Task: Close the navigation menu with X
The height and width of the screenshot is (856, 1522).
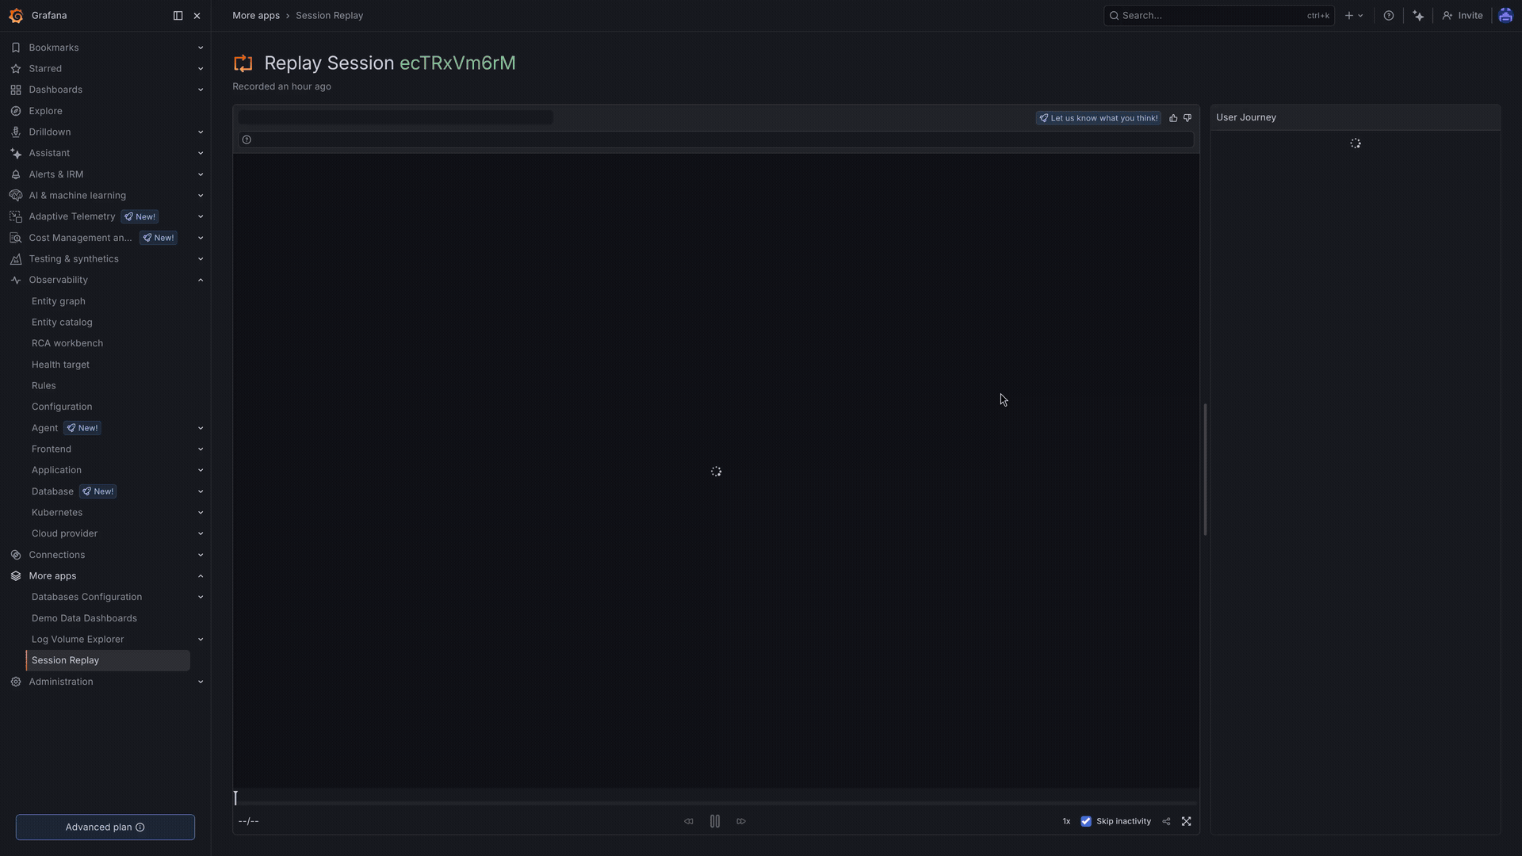Action: (x=197, y=16)
